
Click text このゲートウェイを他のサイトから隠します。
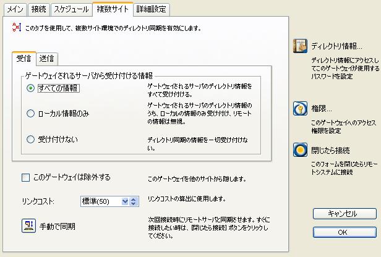(197, 179)
